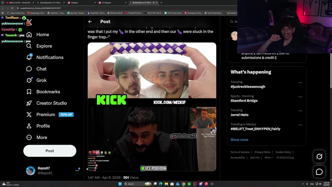The image size is (332, 187).
Task: Click the #BELIFT_Treat_ENHYPEN_Fairly trend
Action: (x=255, y=129)
